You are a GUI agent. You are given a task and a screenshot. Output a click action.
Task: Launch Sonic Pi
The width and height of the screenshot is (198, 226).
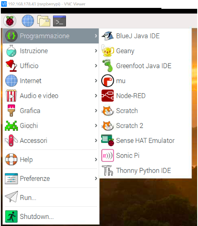pos(145,155)
